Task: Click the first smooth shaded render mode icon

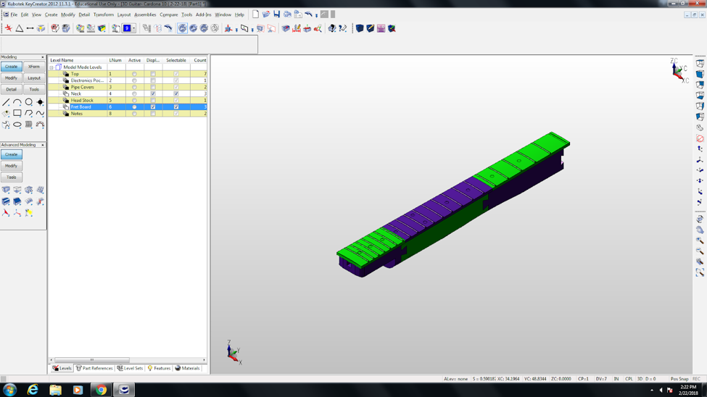Action: pyautogui.click(x=183, y=28)
